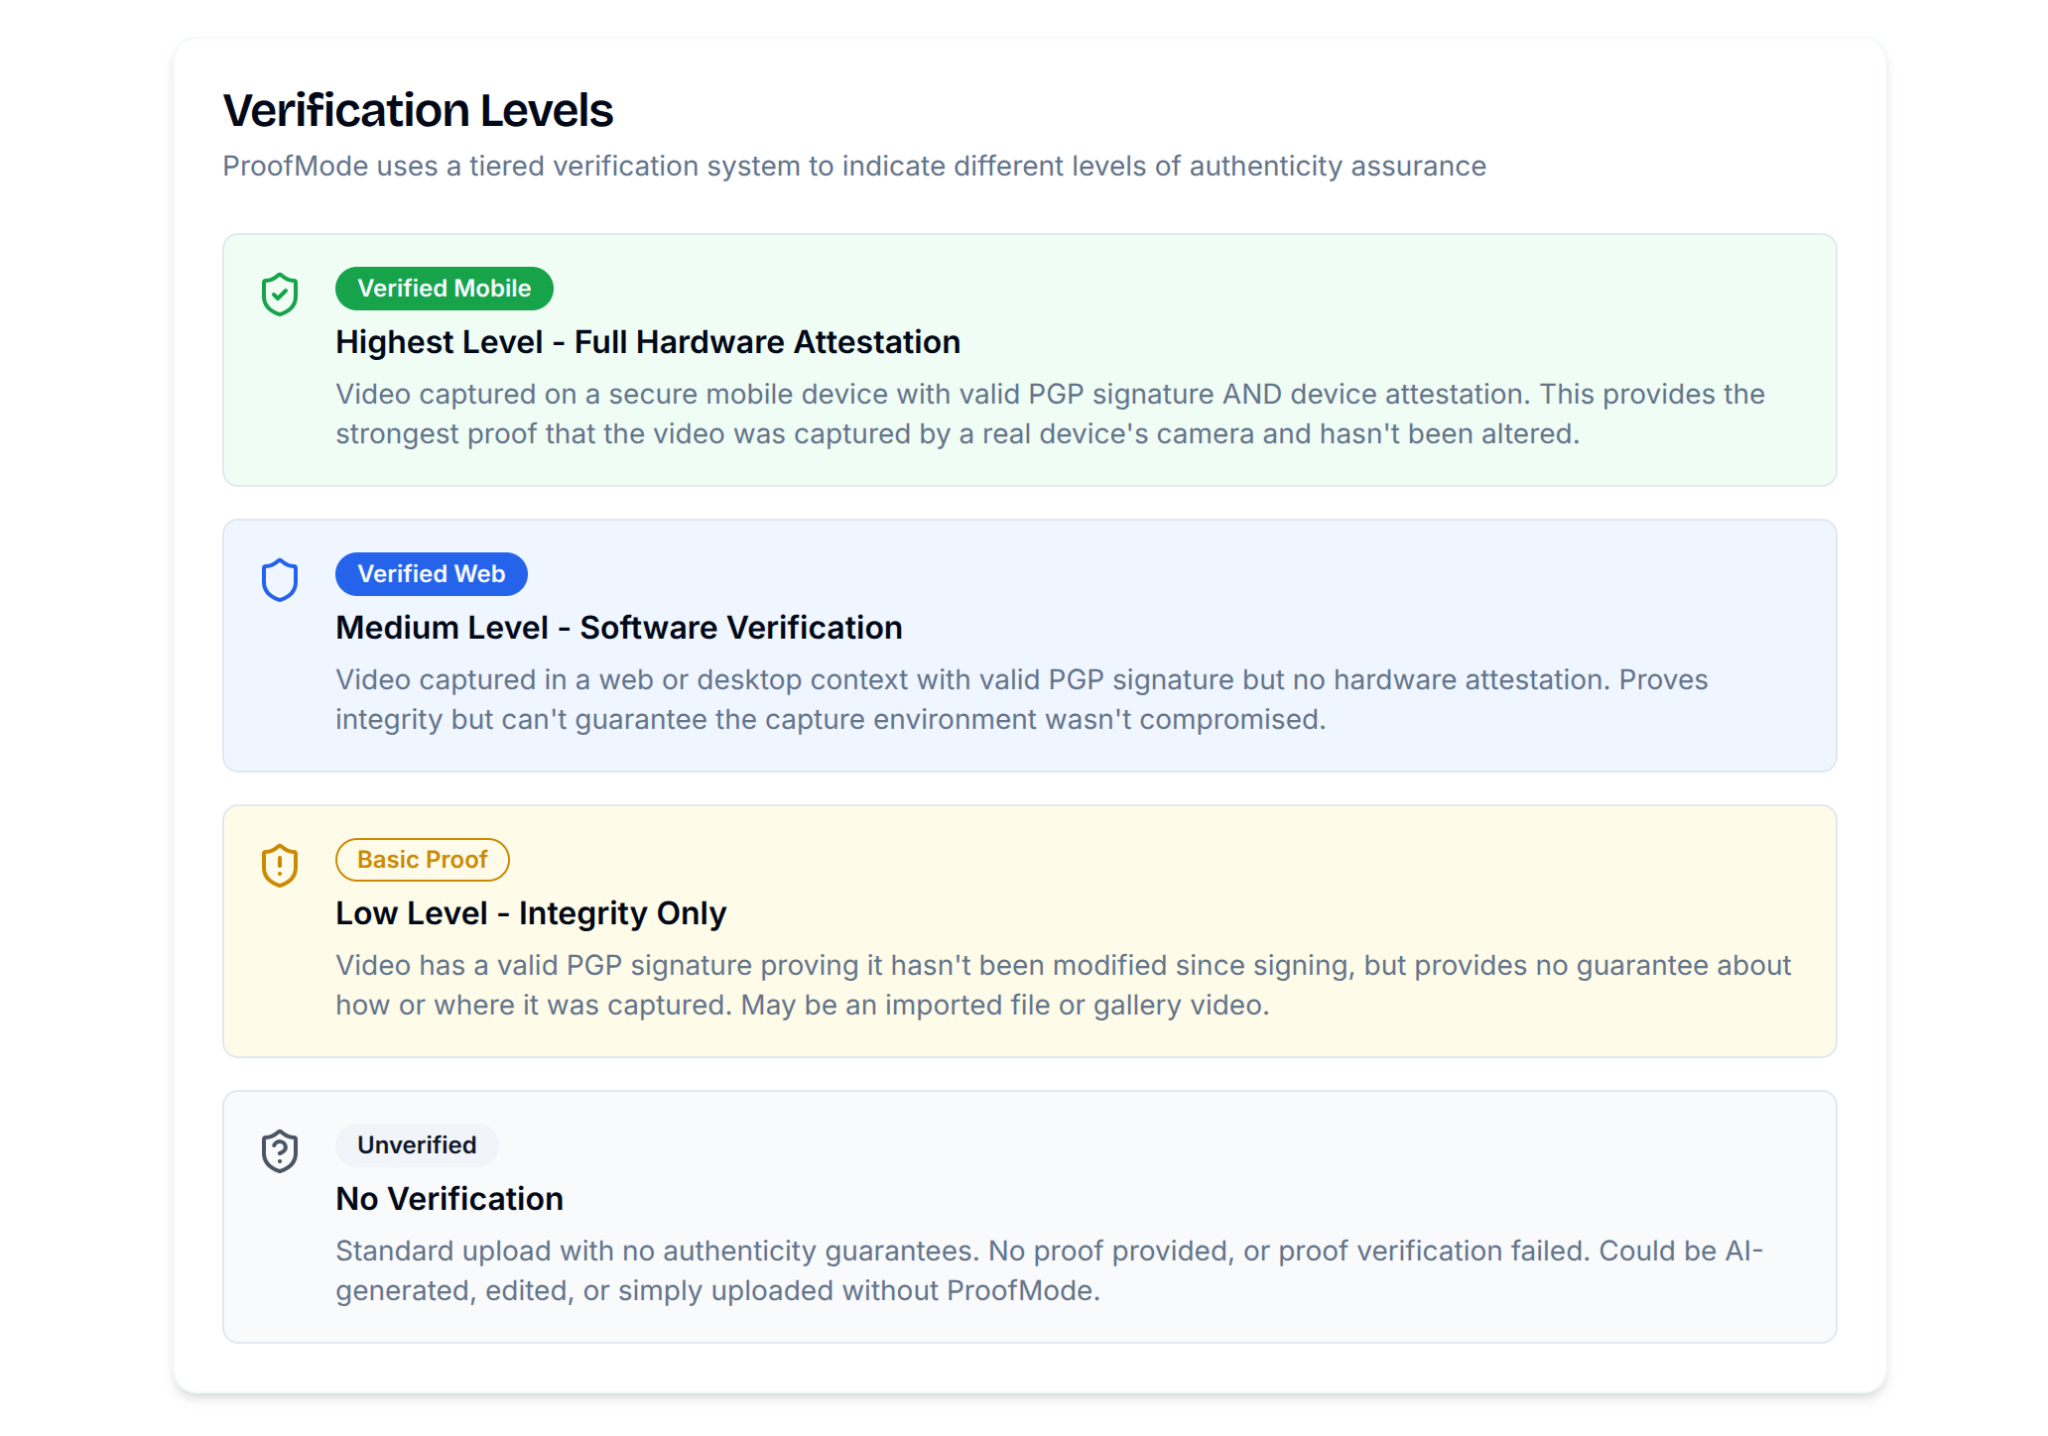2048x1436 pixels.
Task: Click 'Highest Level - Full Hardware Attestation' title
Action: click(647, 342)
